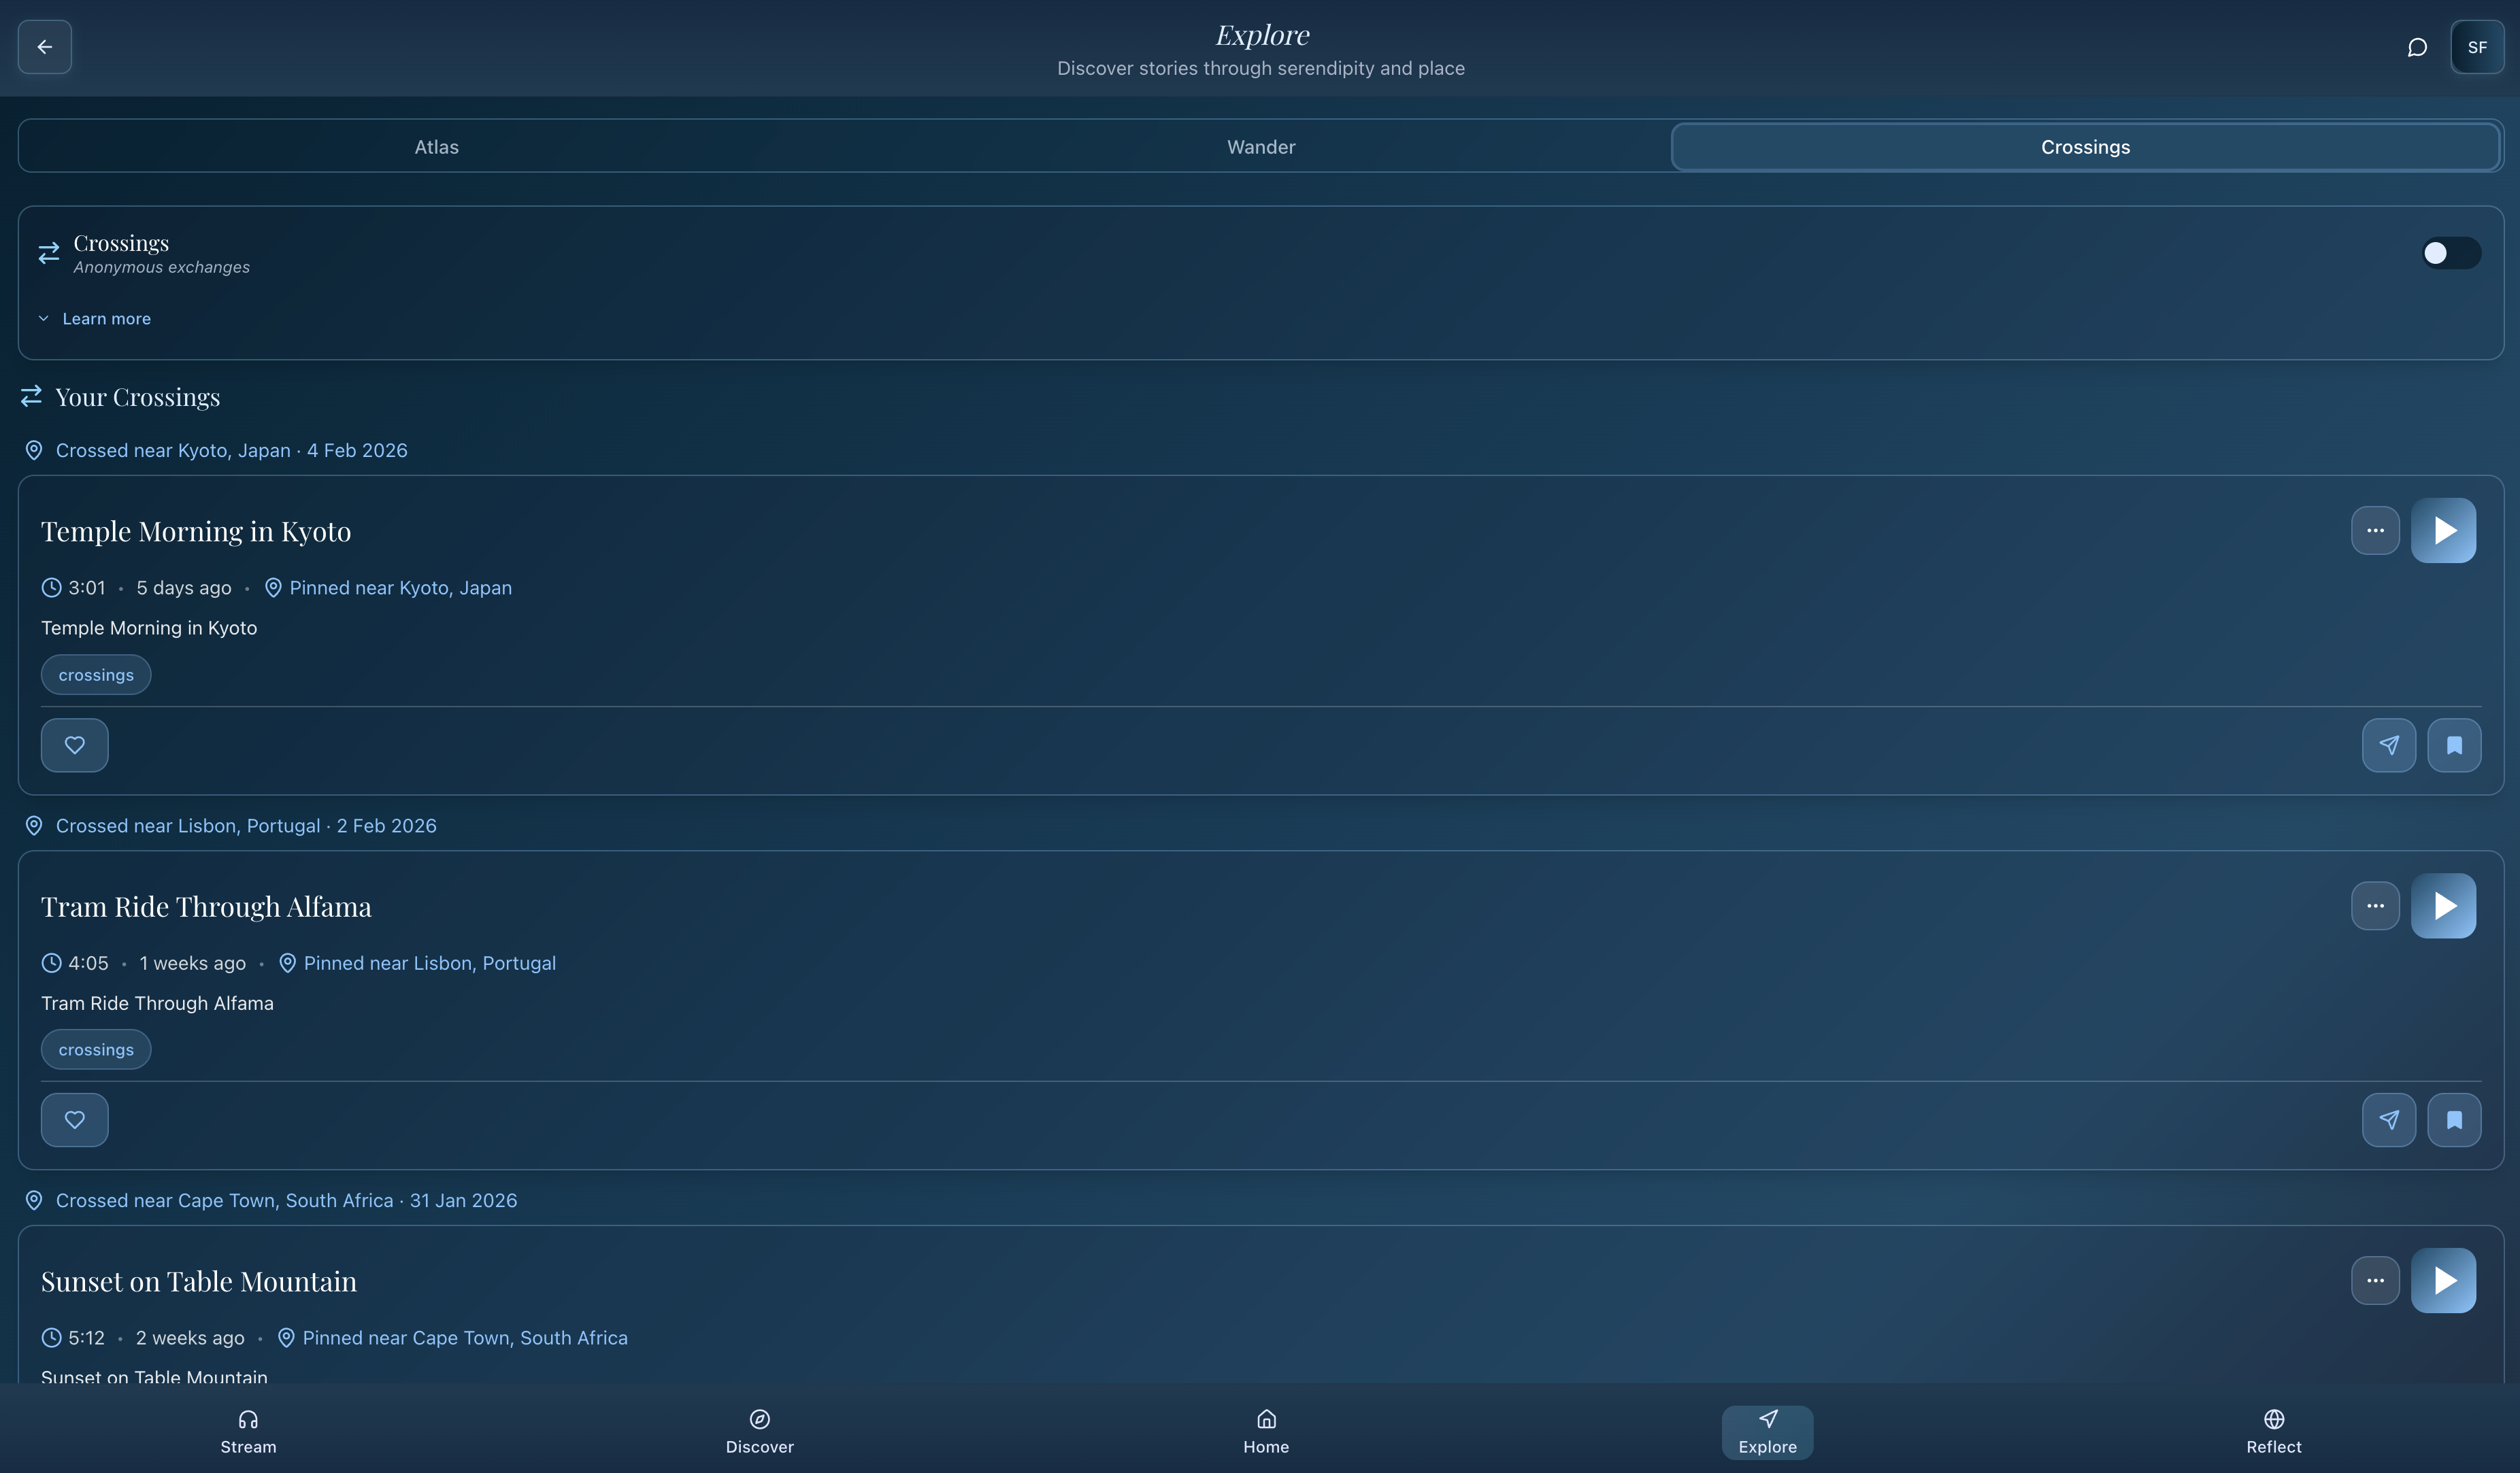Screen dimensions: 2520x1473
Task: Open the messages chat bubble icon
Action: point(2417,47)
